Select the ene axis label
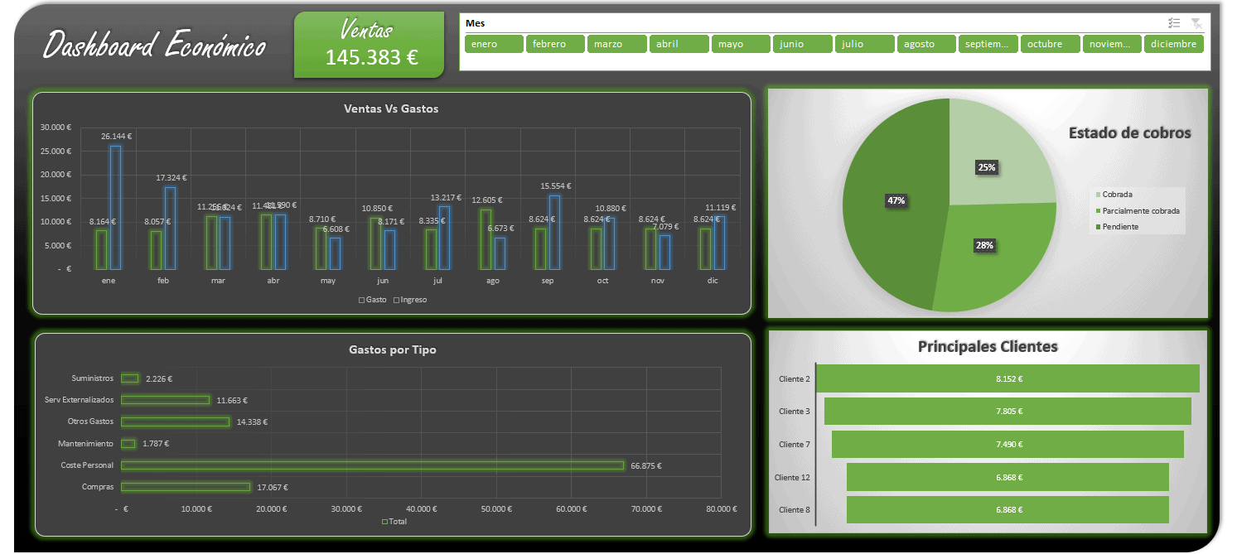This screenshot has width=1237, height=554. (x=109, y=281)
